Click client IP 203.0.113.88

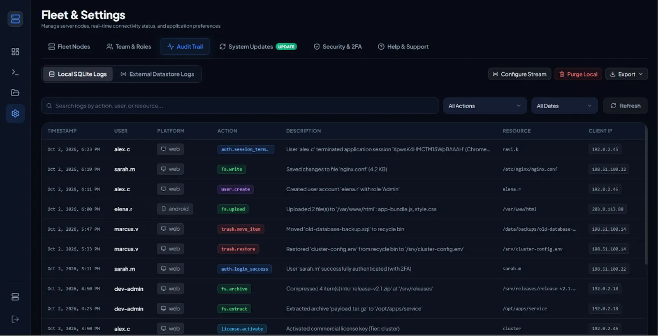(x=607, y=209)
